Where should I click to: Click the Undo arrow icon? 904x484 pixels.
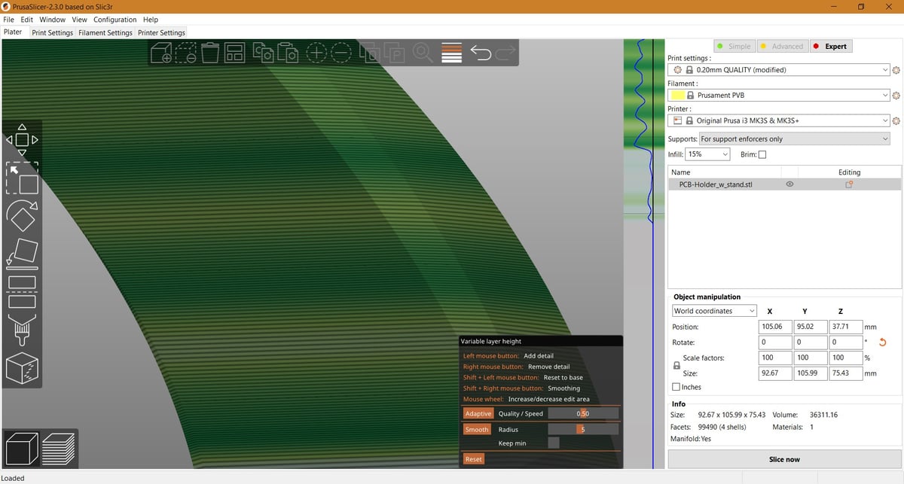(481, 52)
